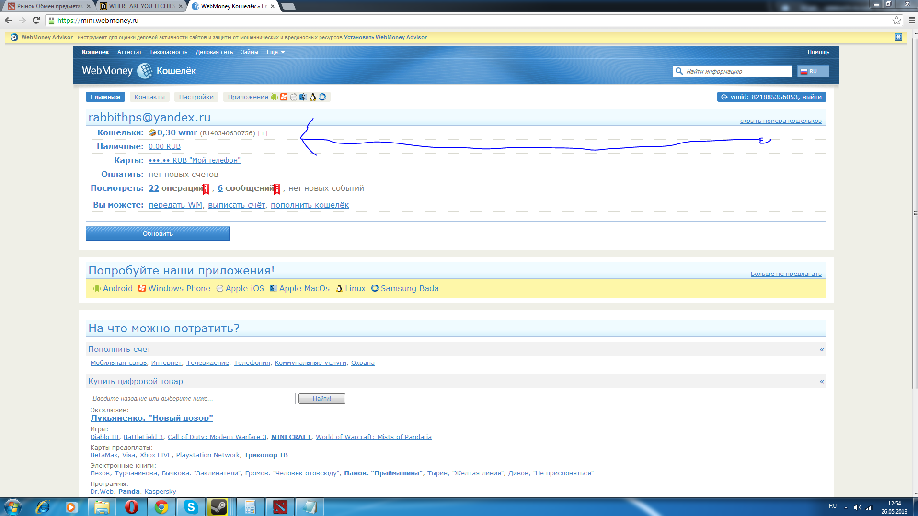Image resolution: width=918 pixels, height=516 pixels.
Task: Open Деловая сеть in the top menu
Action: [214, 52]
